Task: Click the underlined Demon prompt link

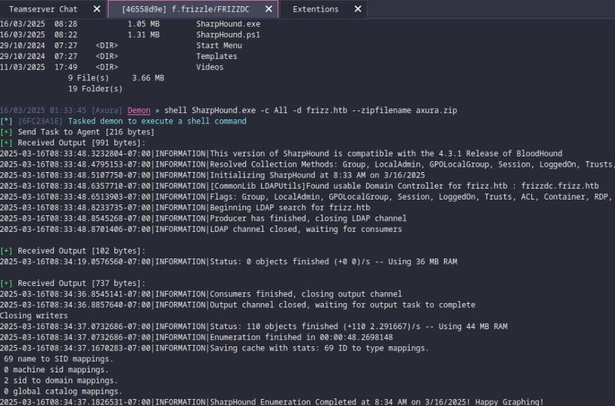Action: click(x=139, y=110)
